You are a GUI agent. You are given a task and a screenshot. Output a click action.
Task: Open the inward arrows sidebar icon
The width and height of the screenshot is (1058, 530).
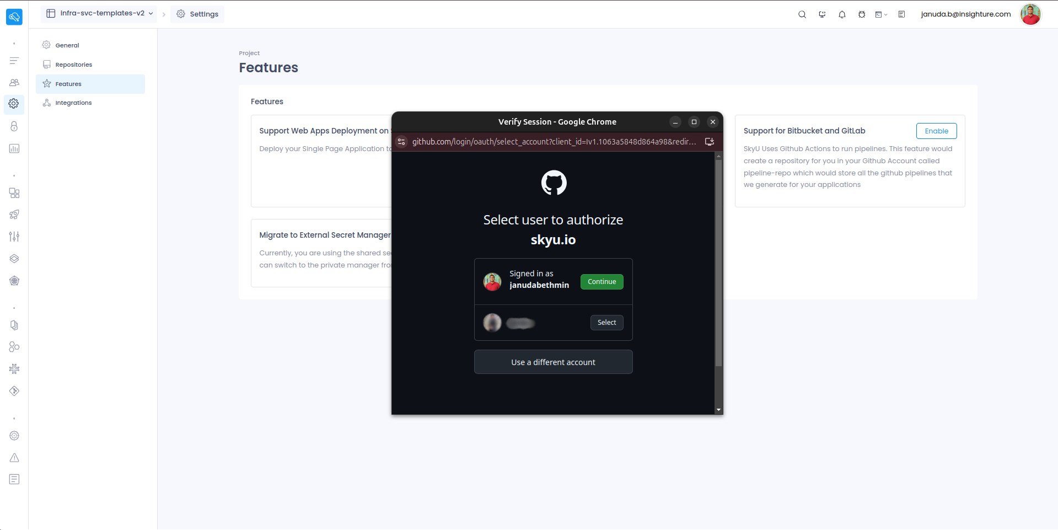(14, 369)
